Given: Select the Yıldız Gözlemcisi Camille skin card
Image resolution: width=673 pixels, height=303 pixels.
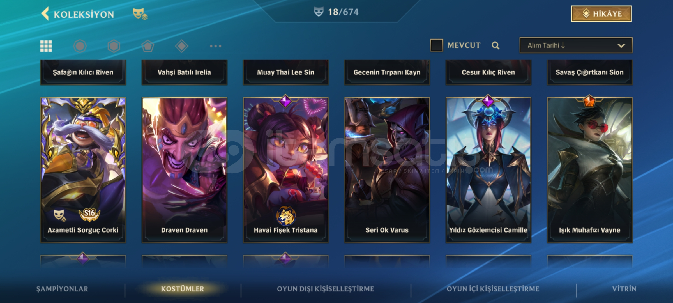Looking at the screenshot, I should click(488, 170).
